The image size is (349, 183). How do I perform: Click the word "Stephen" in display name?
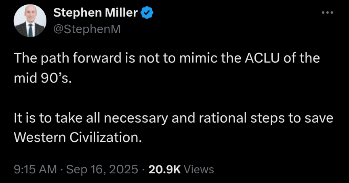coord(78,13)
